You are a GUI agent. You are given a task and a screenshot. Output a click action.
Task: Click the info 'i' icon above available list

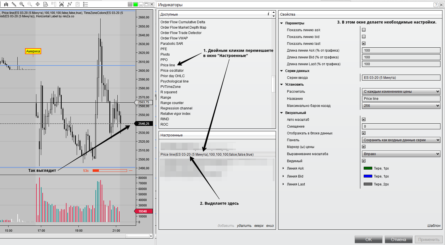tap(268, 14)
